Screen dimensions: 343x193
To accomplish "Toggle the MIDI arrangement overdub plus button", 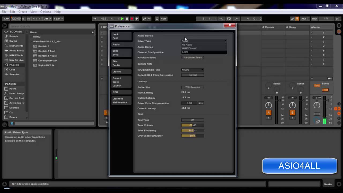I will click(x=137, y=19).
